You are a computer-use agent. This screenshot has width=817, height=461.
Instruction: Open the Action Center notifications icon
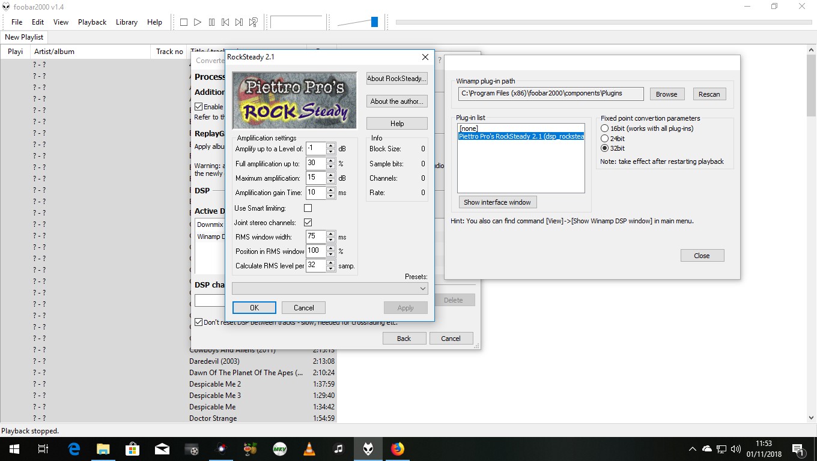pyautogui.click(x=798, y=448)
